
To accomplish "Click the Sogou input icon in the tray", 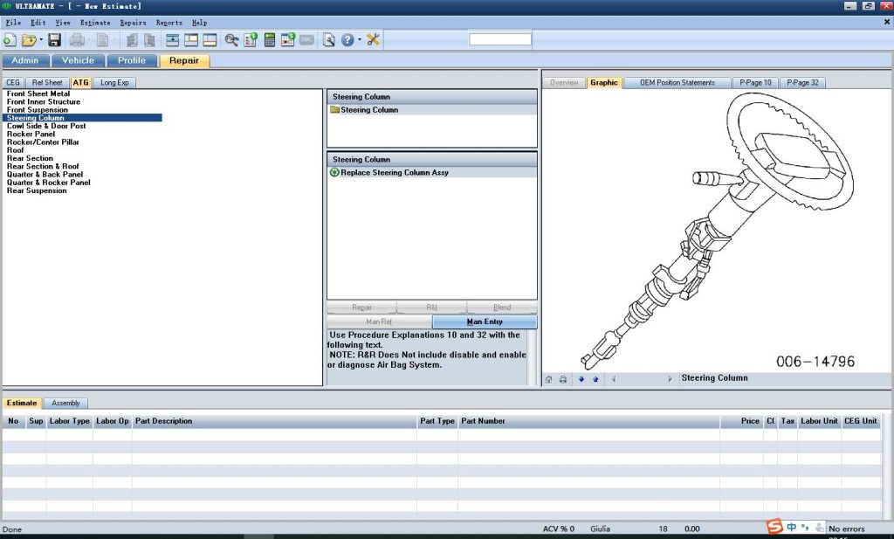I will point(774,528).
